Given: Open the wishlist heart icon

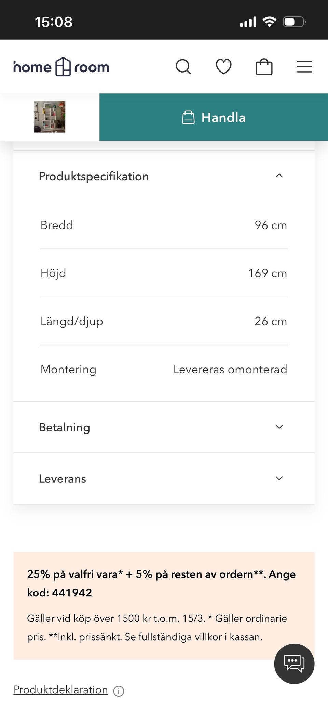Looking at the screenshot, I should click(x=223, y=66).
